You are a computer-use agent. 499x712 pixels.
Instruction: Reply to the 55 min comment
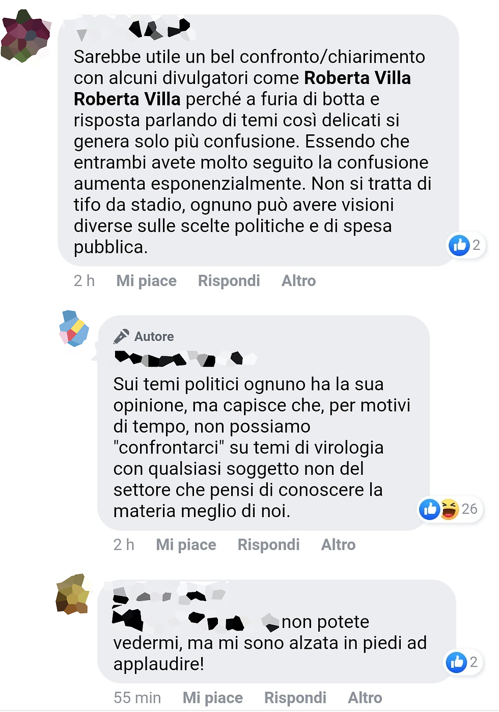[295, 698]
